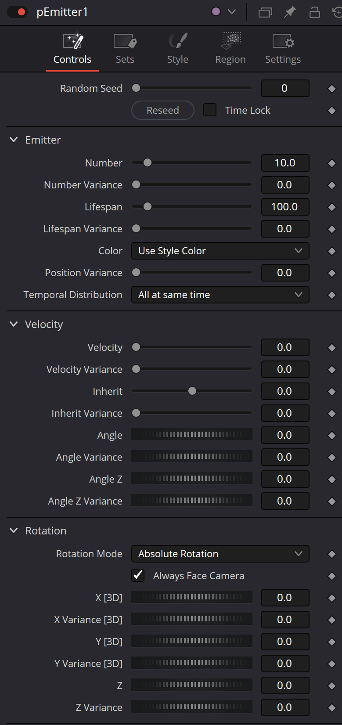342x725 pixels.
Task: Open the Rotation Mode dropdown
Action: coord(220,554)
